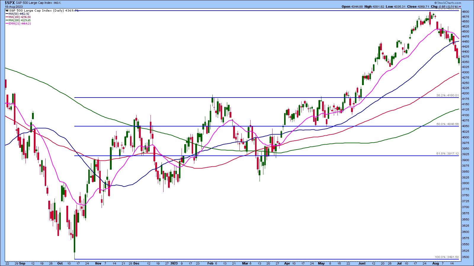Click the Oct month label on date axis
474x266 pixels.
pyautogui.click(x=60, y=263)
